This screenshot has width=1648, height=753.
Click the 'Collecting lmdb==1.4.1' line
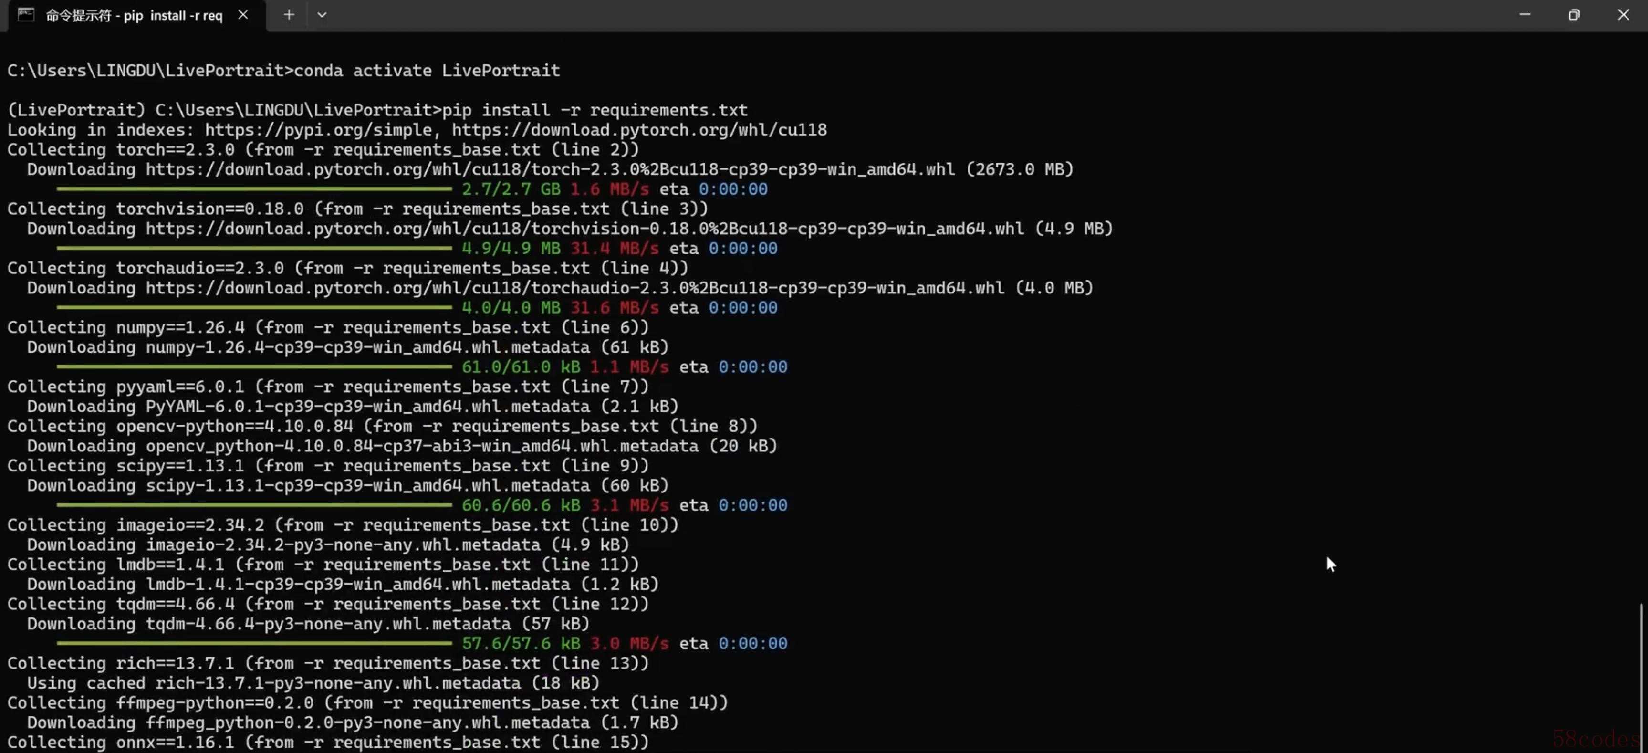tap(323, 564)
